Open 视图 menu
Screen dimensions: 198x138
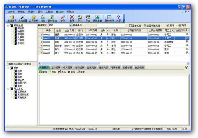[x=32, y=12]
